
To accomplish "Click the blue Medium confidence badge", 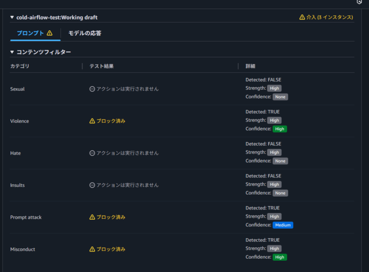I will (x=283, y=225).
